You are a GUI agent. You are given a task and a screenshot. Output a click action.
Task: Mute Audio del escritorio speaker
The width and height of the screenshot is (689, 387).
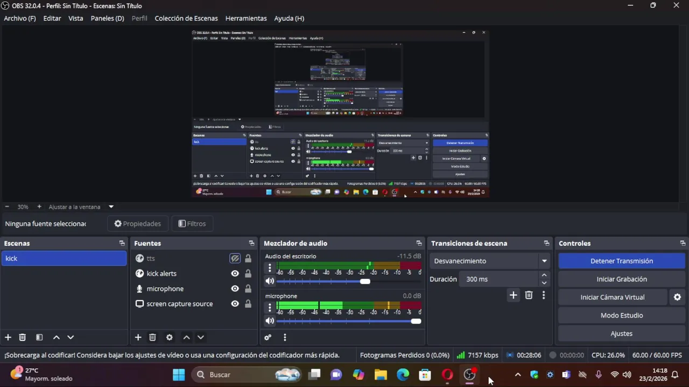270,281
